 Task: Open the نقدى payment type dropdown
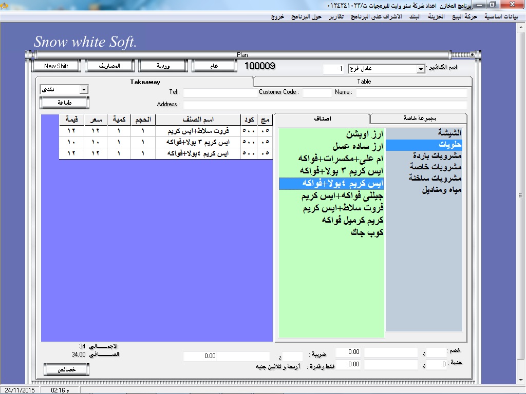(84, 90)
